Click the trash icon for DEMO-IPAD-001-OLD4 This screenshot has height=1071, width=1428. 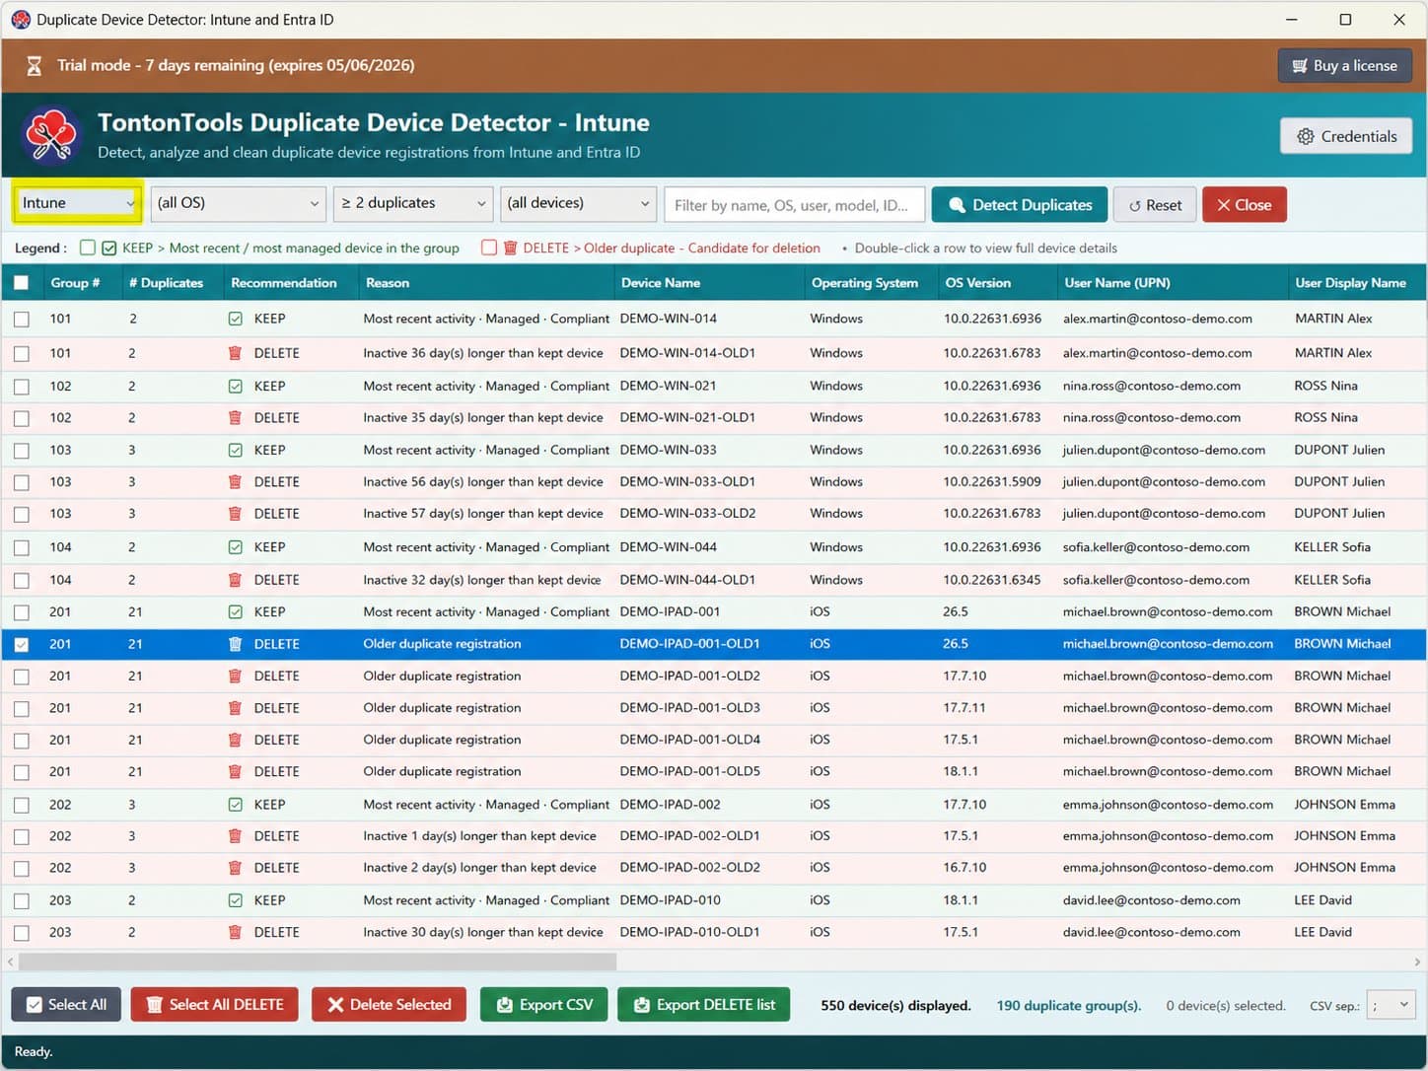tap(235, 740)
